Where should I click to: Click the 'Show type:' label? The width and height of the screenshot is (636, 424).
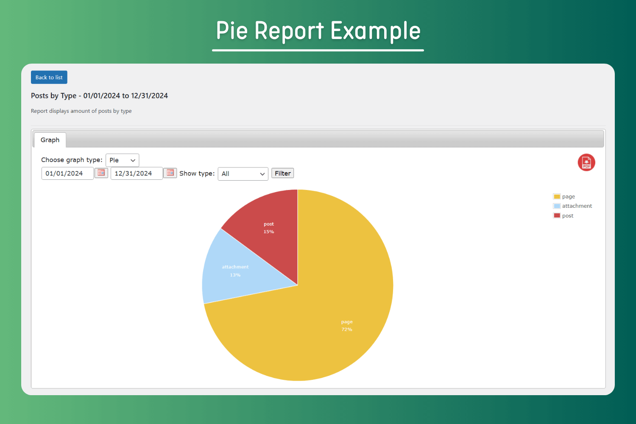point(197,173)
